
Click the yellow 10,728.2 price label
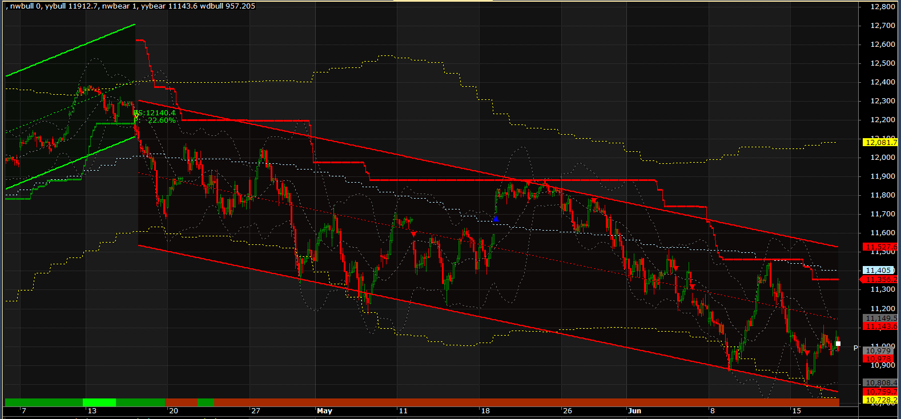tap(880, 400)
